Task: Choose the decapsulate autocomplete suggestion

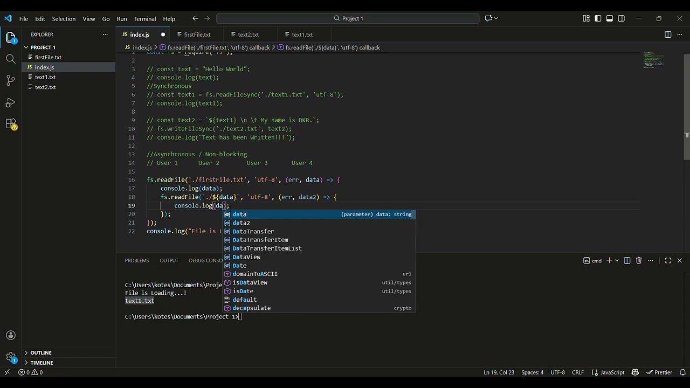Action: [x=319, y=308]
